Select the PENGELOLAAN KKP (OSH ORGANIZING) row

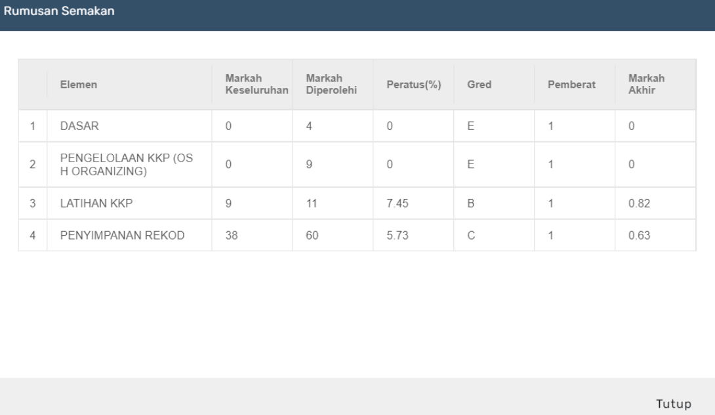pyautogui.click(x=357, y=164)
